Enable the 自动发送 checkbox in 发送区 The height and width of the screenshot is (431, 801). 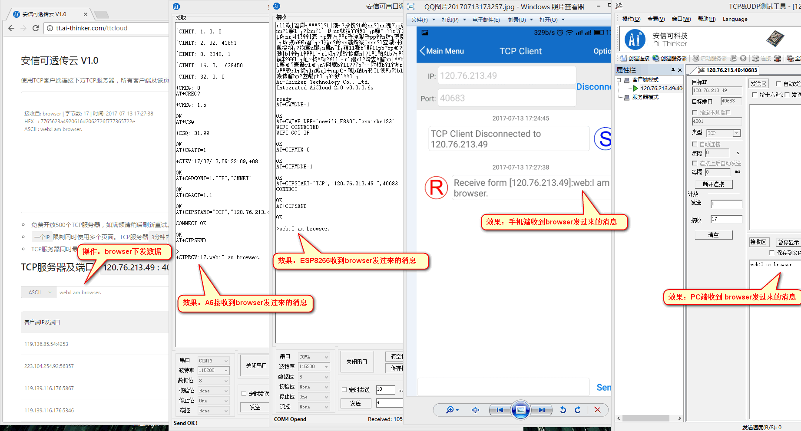tap(778, 84)
